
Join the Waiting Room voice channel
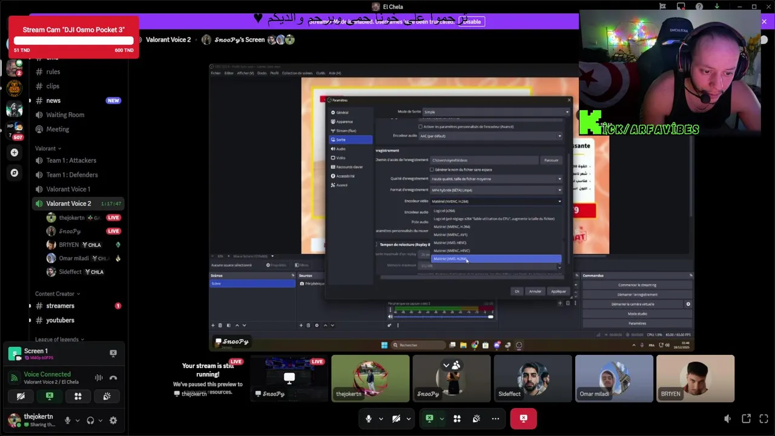pos(77,115)
